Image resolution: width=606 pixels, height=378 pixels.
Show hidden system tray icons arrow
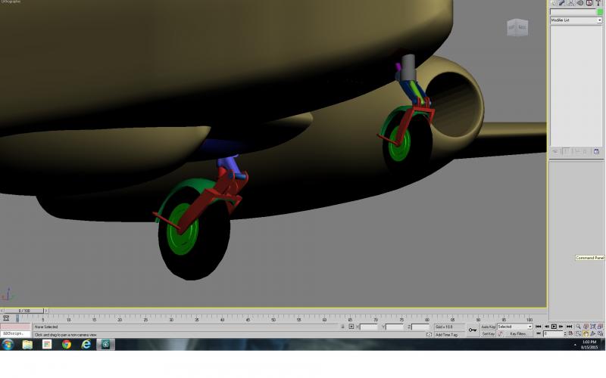coord(575,345)
